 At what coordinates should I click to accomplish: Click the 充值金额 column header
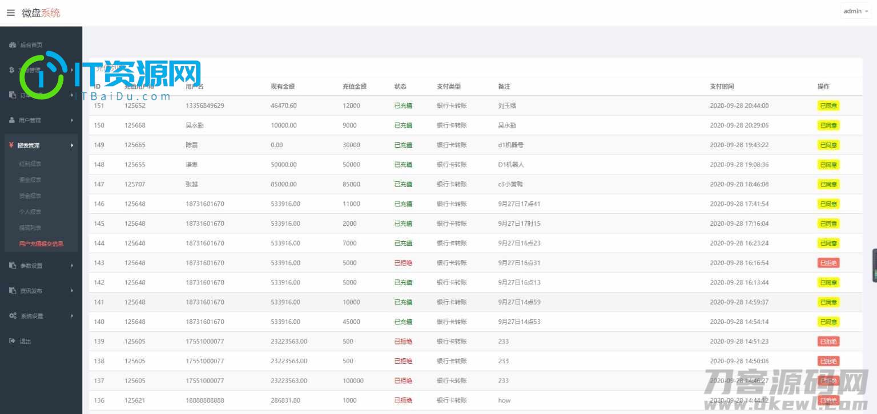(x=355, y=87)
